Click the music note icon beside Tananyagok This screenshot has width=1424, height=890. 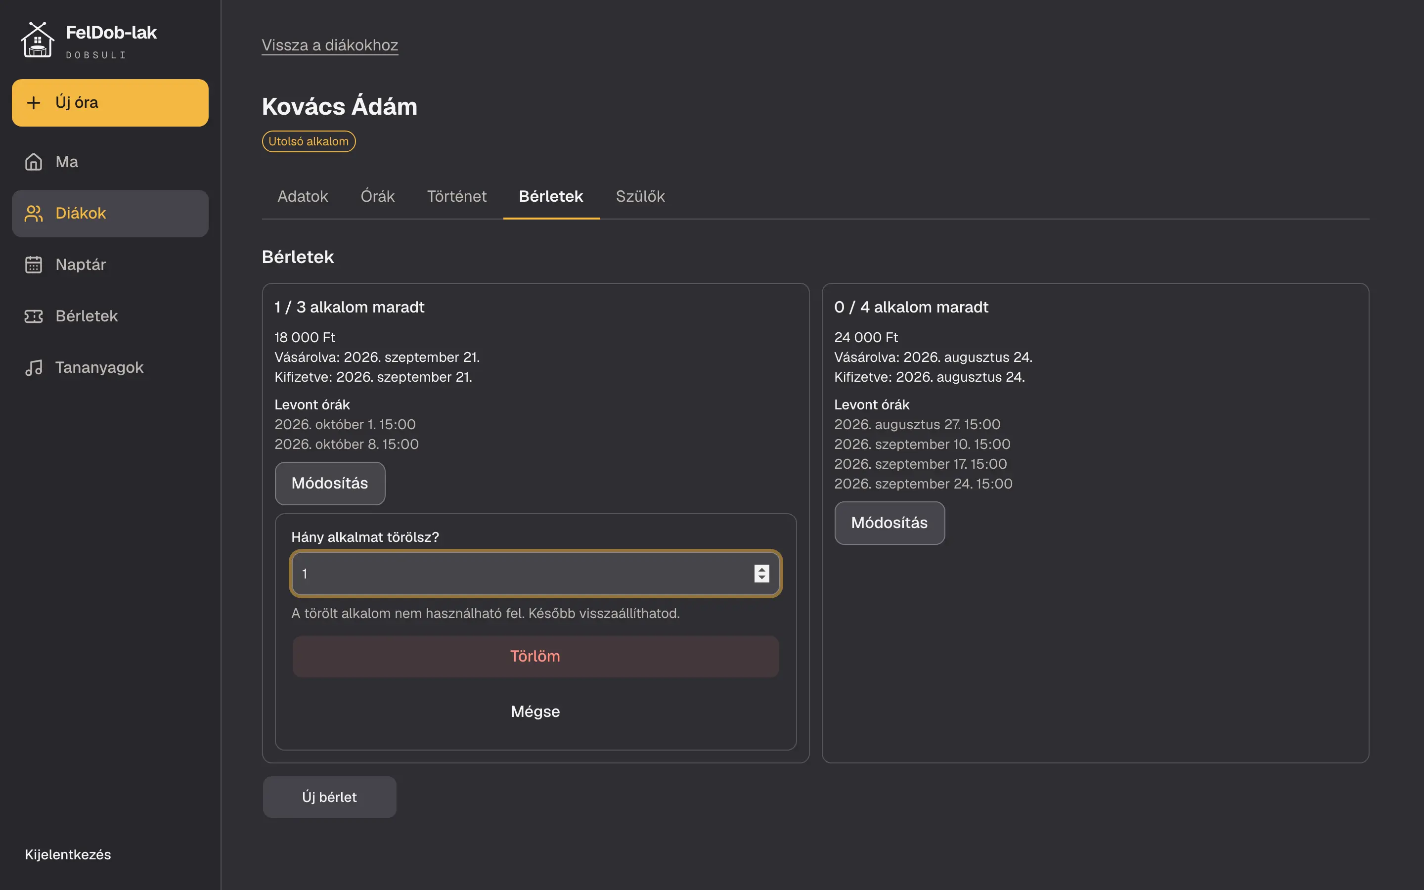pos(34,367)
